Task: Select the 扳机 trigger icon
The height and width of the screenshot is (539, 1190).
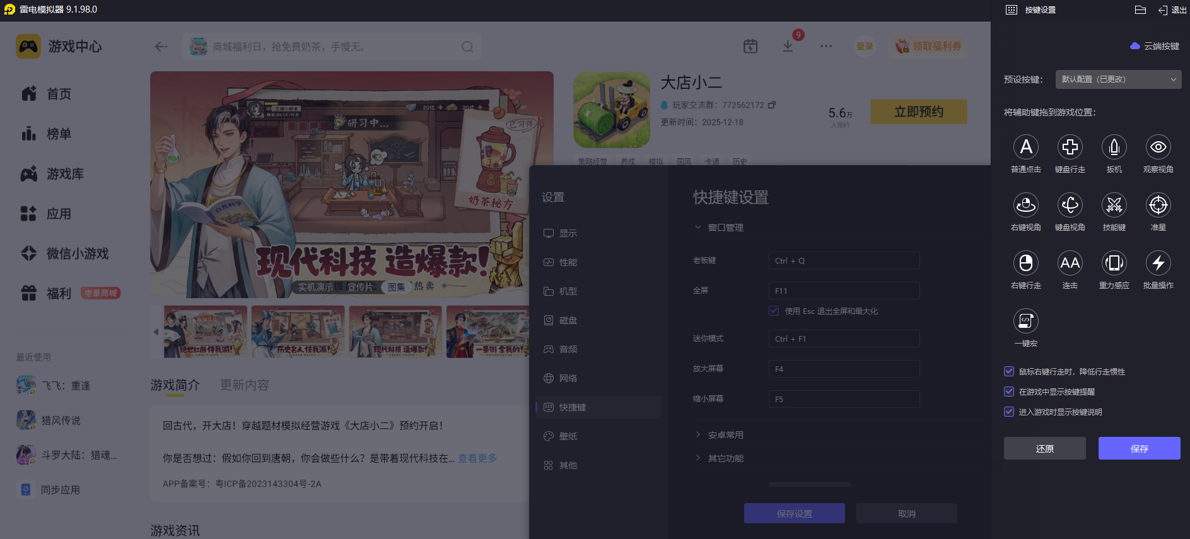Action: point(1114,148)
